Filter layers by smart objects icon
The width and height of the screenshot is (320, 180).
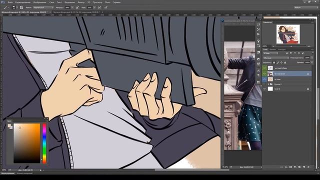coord(303,53)
